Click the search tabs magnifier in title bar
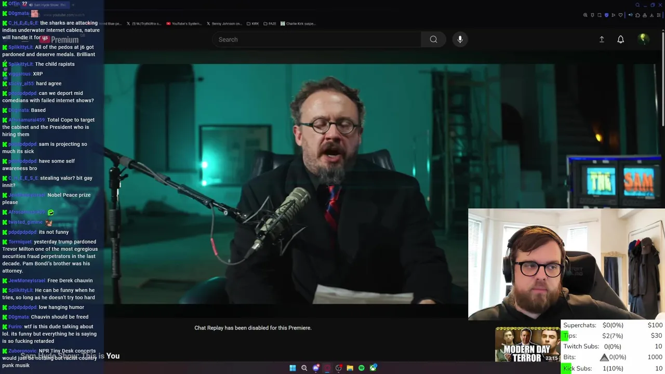 tap(637, 5)
